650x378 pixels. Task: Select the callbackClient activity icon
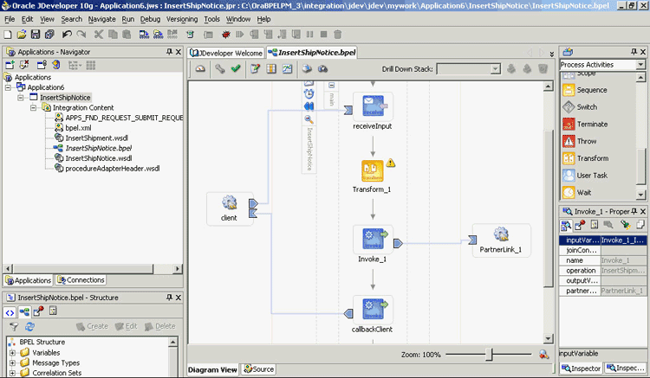[x=373, y=309]
